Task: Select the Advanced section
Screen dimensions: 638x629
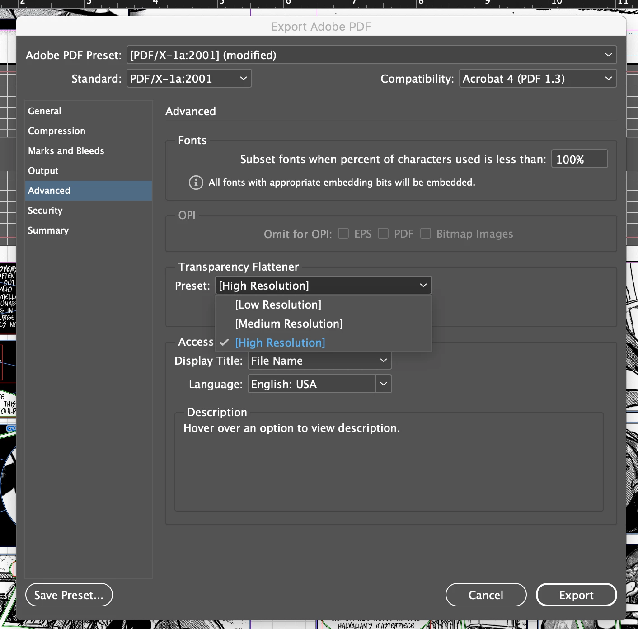Action: pyautogui.click(x=89, y=191)
